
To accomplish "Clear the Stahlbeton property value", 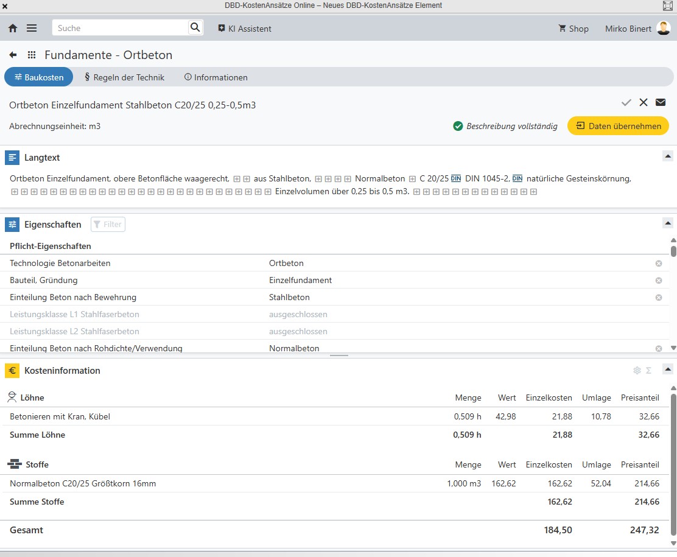I will (x=658, y=298).
